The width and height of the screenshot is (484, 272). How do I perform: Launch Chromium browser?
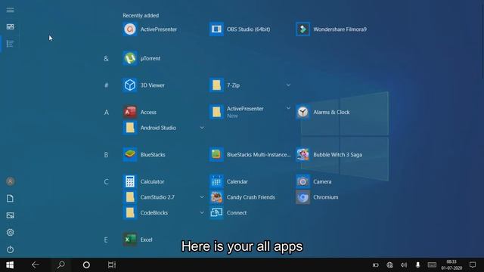click(318, 197)
